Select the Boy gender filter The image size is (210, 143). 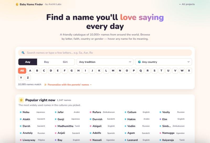tap(46, 62)
